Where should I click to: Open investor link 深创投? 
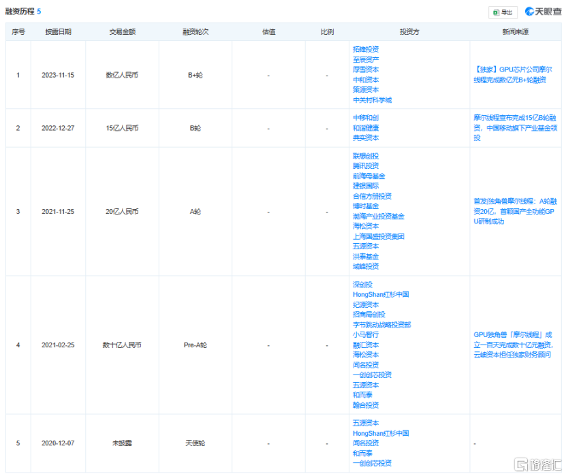(362, 285)
